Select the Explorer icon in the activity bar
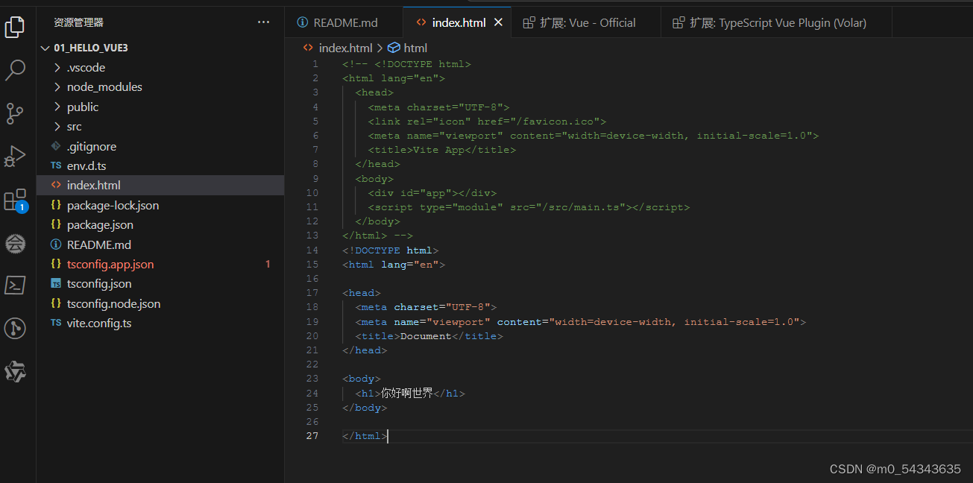The width and height of the screenshot is (973, 483). click(x=16, y=27)
